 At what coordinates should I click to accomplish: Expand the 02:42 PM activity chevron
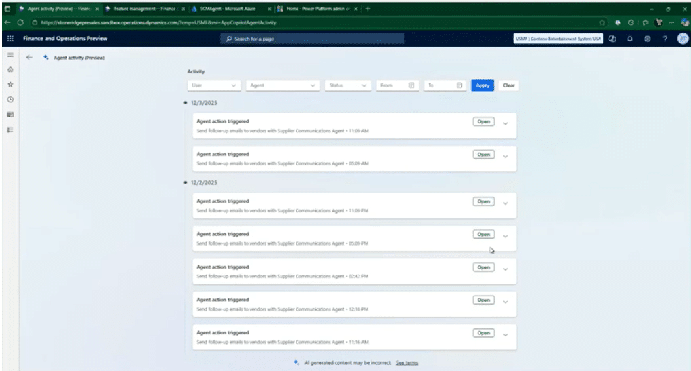pos(506,269)
